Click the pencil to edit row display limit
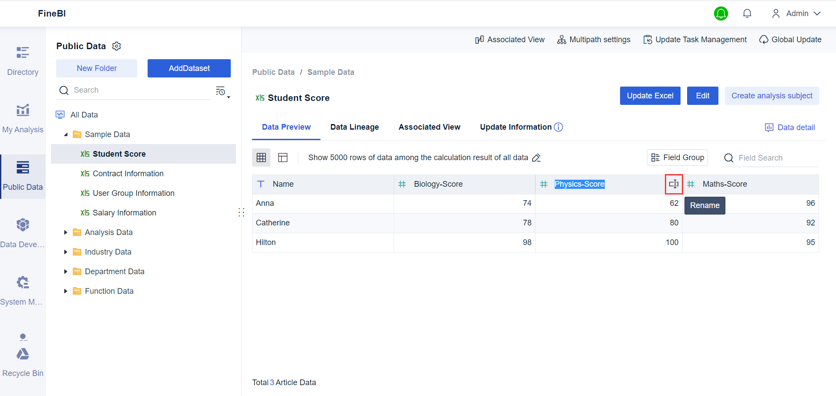This screenshot has height=396, width=836. tap(536, 158)
